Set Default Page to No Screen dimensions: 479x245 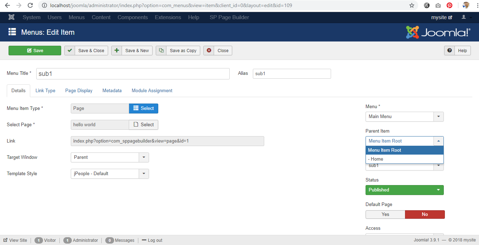click(x=425, y=214)
